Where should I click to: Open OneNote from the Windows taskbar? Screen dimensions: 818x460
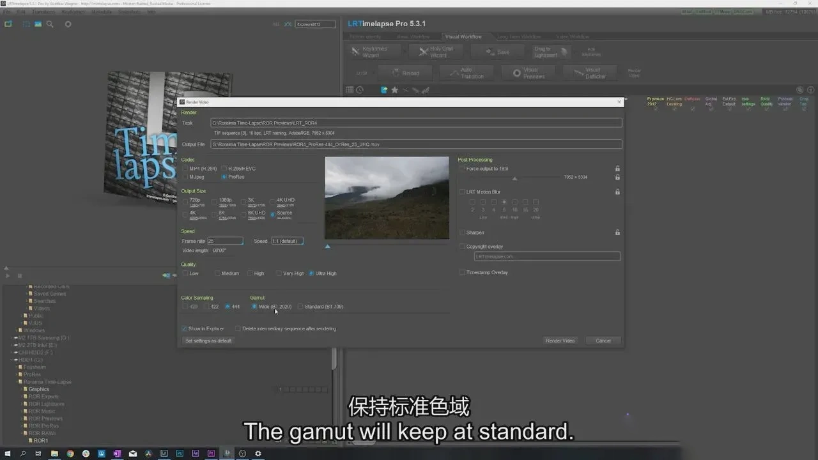click(118, 454)
